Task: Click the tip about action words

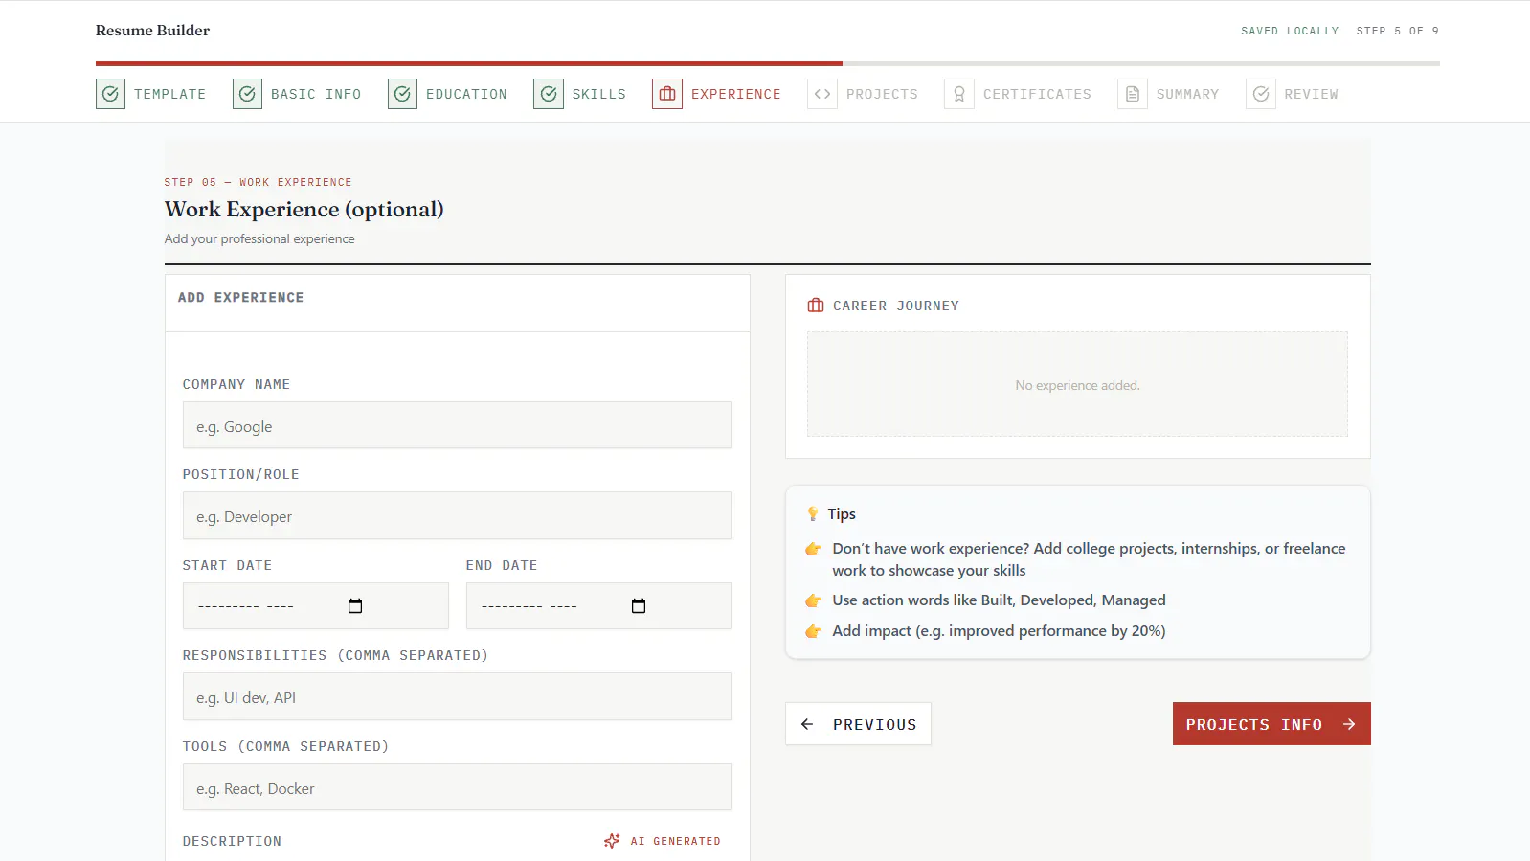Action: click(999, 600)
